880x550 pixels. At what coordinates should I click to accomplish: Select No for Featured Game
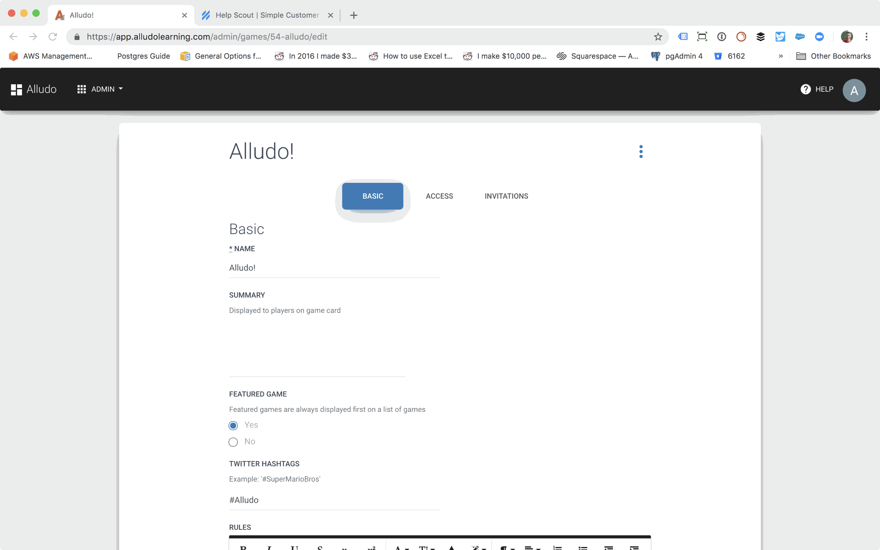pos(233,442)
